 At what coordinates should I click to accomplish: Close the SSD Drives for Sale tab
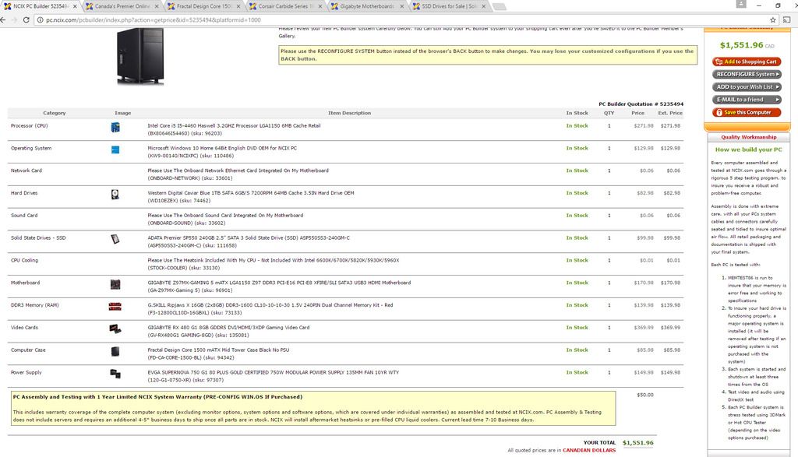484,6
